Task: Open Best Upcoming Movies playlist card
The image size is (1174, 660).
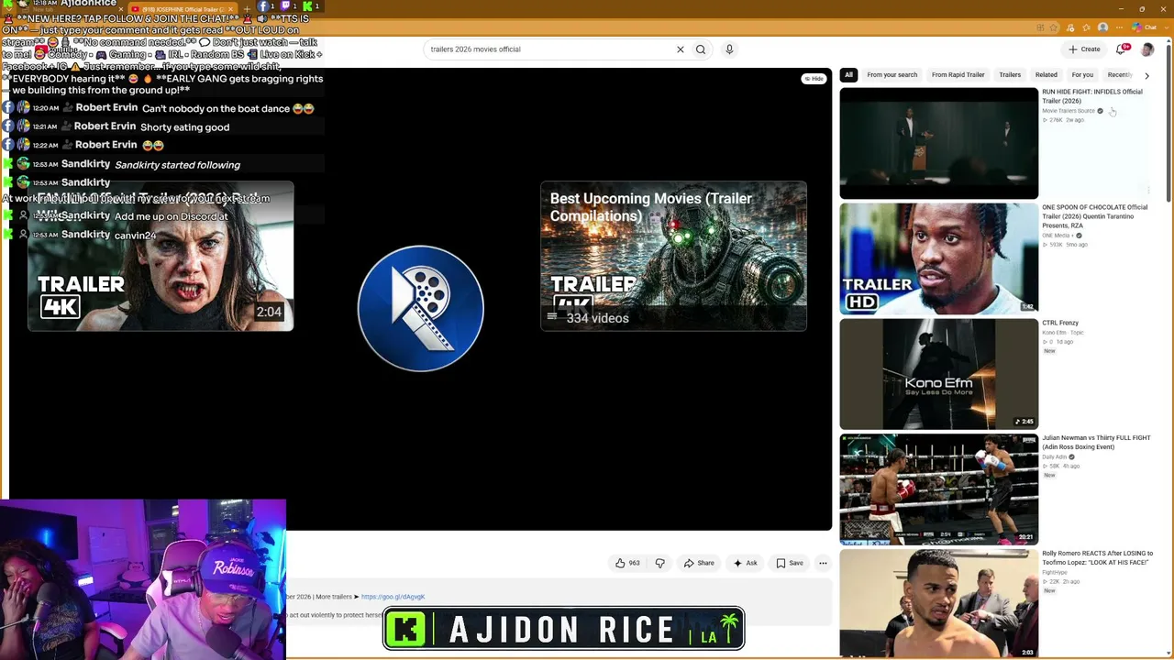Action: pyautogui.click(x=673, y=256)
